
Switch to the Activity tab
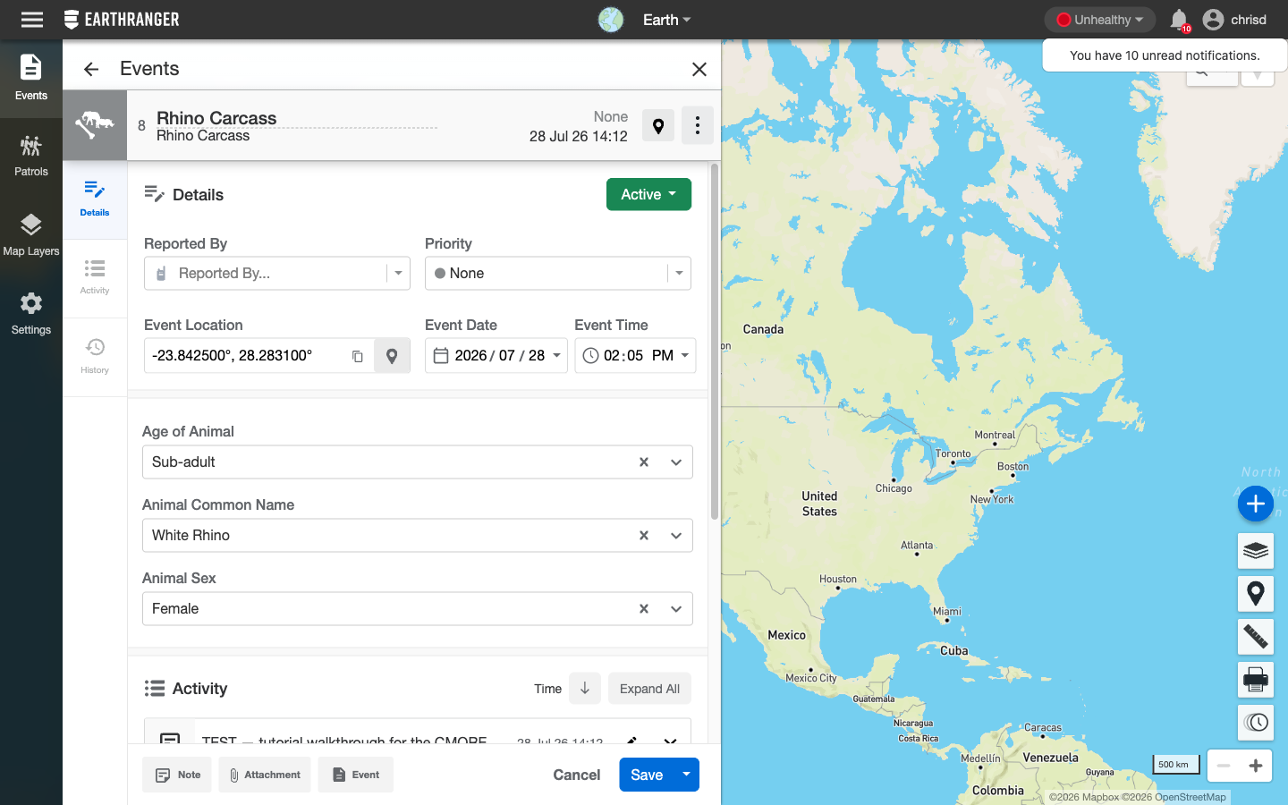click(x=95, y=277)
